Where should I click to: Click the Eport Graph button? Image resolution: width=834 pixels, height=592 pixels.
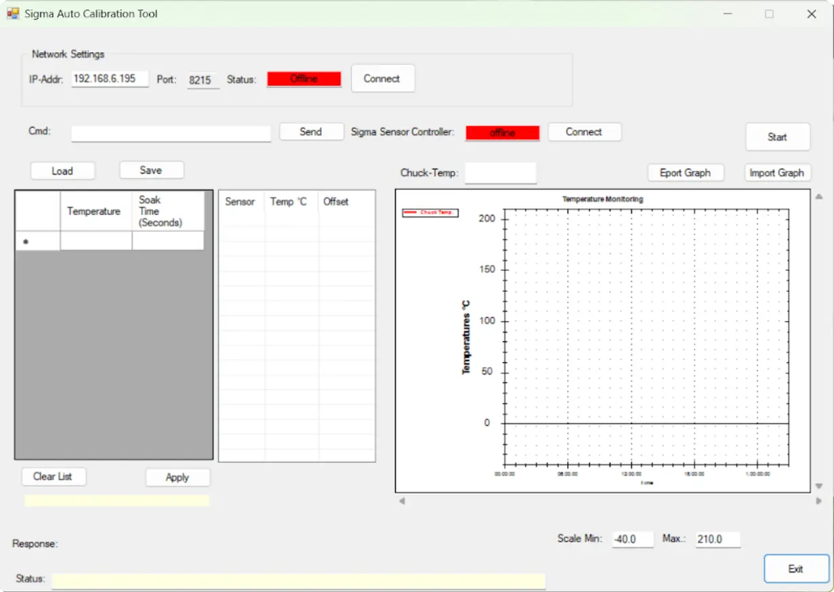(685, 173)
